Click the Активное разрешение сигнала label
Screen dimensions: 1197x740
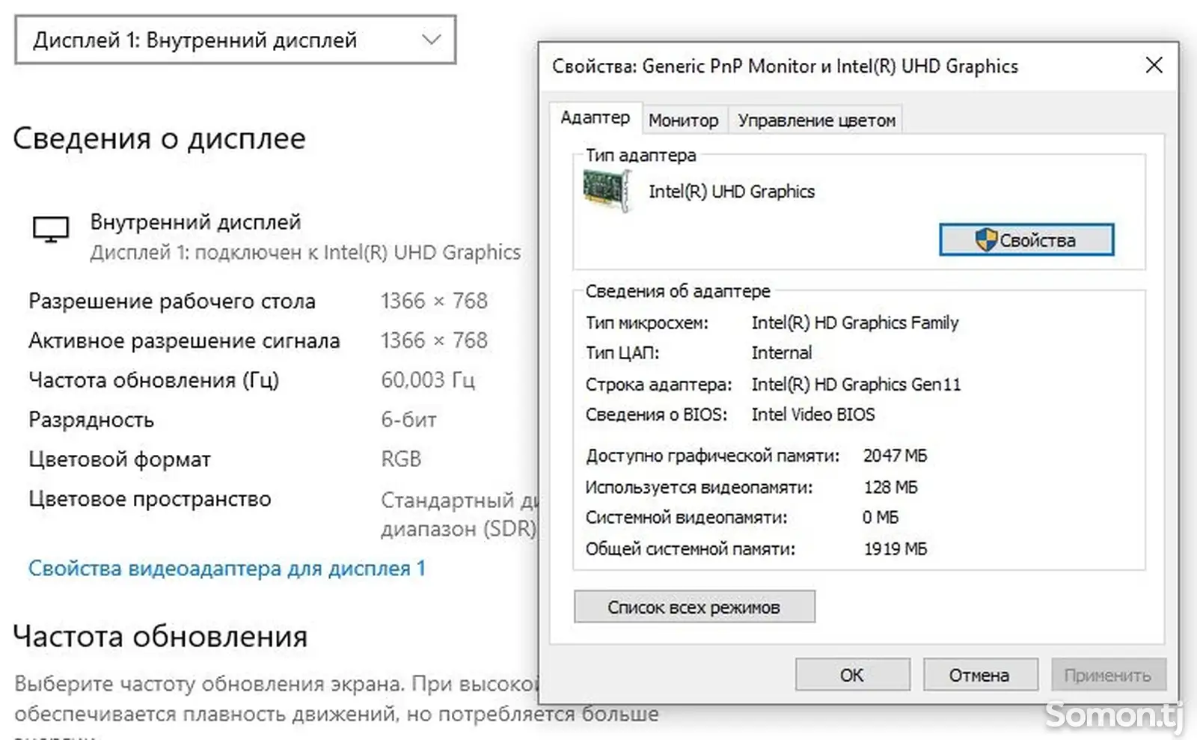184,340
